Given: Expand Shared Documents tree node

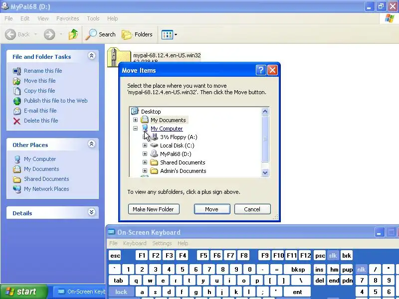Looking at the screenshot, I should (145, 162).
